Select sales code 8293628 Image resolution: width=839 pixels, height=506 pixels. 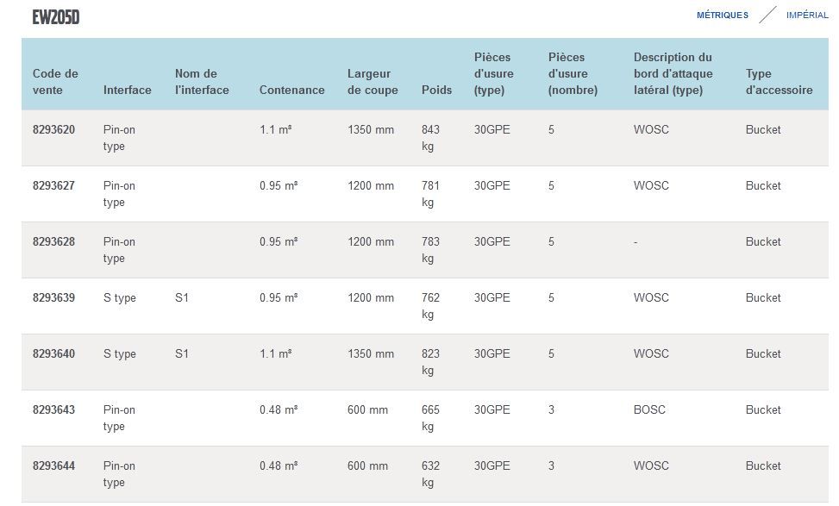point(53,242)
